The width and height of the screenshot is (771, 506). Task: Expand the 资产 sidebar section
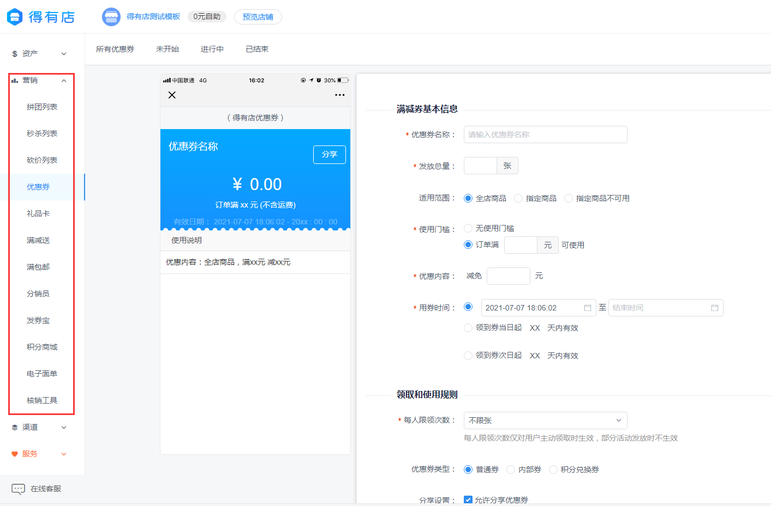click(x=64, y=54)
